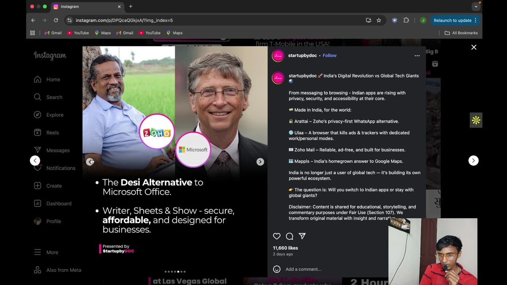Open browser Extensions puzzle icon
This screenshot has height=285, width=507.
(x=406, y=20)
